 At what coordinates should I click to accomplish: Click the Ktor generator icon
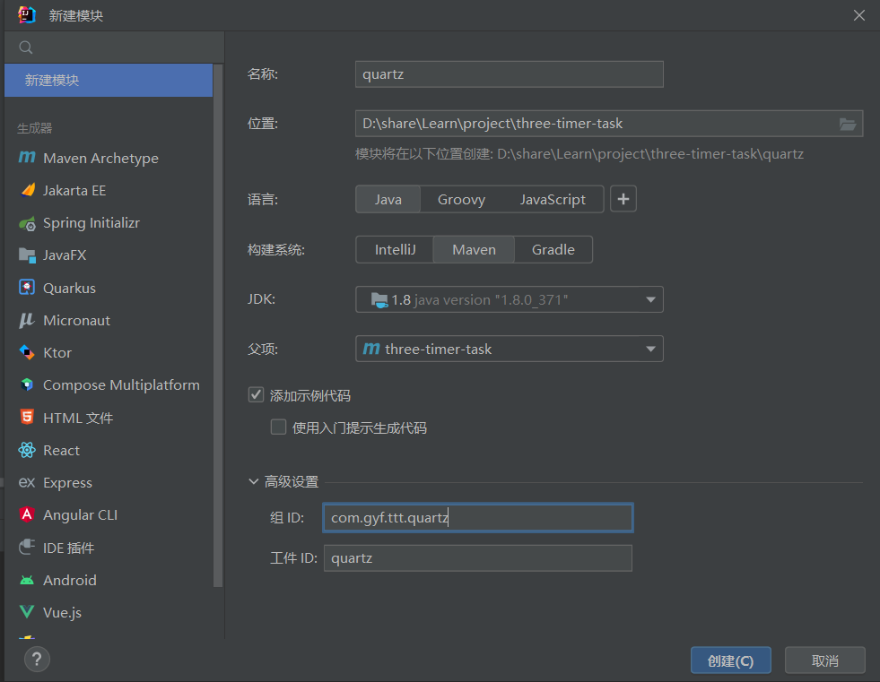[x=27, y=353]
